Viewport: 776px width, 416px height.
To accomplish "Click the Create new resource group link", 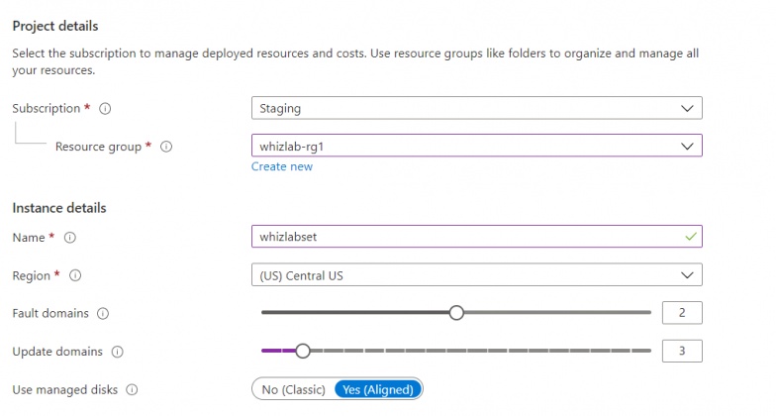I will pyautogui.click(x=282, y=166).
